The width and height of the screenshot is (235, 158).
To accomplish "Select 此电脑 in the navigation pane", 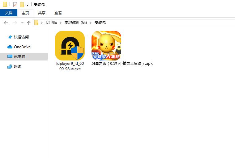I will tap(19, 57).
